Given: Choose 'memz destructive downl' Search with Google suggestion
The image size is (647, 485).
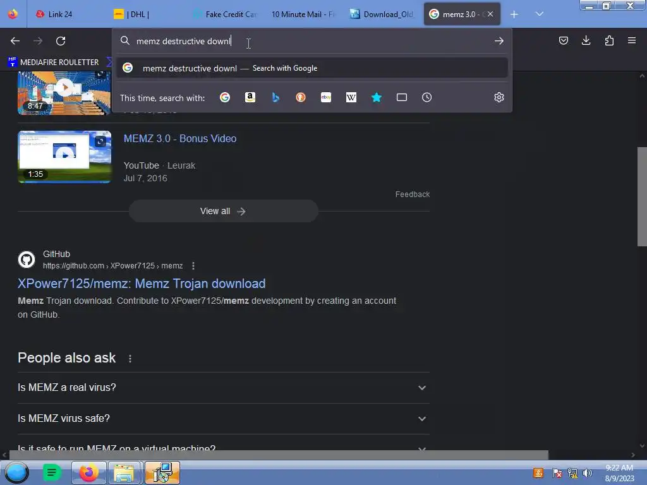Looking at the screenshot, I should 312,68.
